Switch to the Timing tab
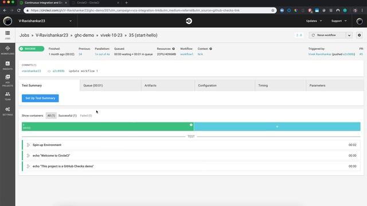Screen dimensions: 367x206 coord(280,85)
